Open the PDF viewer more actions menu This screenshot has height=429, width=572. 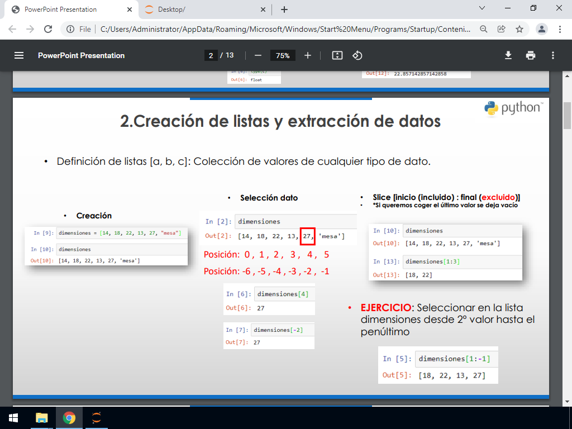pos(553,55)
